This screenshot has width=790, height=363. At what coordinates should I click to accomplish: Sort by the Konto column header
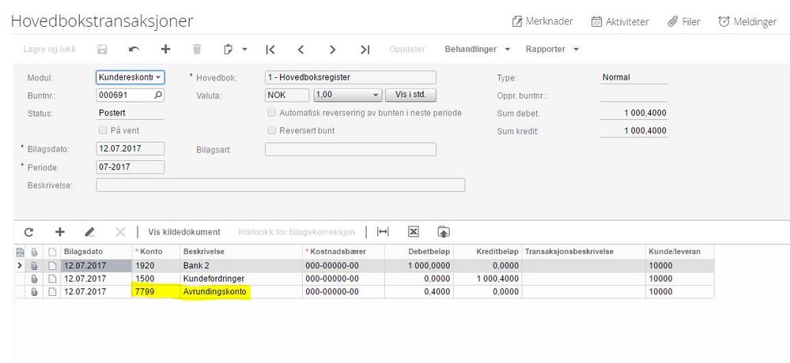tap(157, 252)
